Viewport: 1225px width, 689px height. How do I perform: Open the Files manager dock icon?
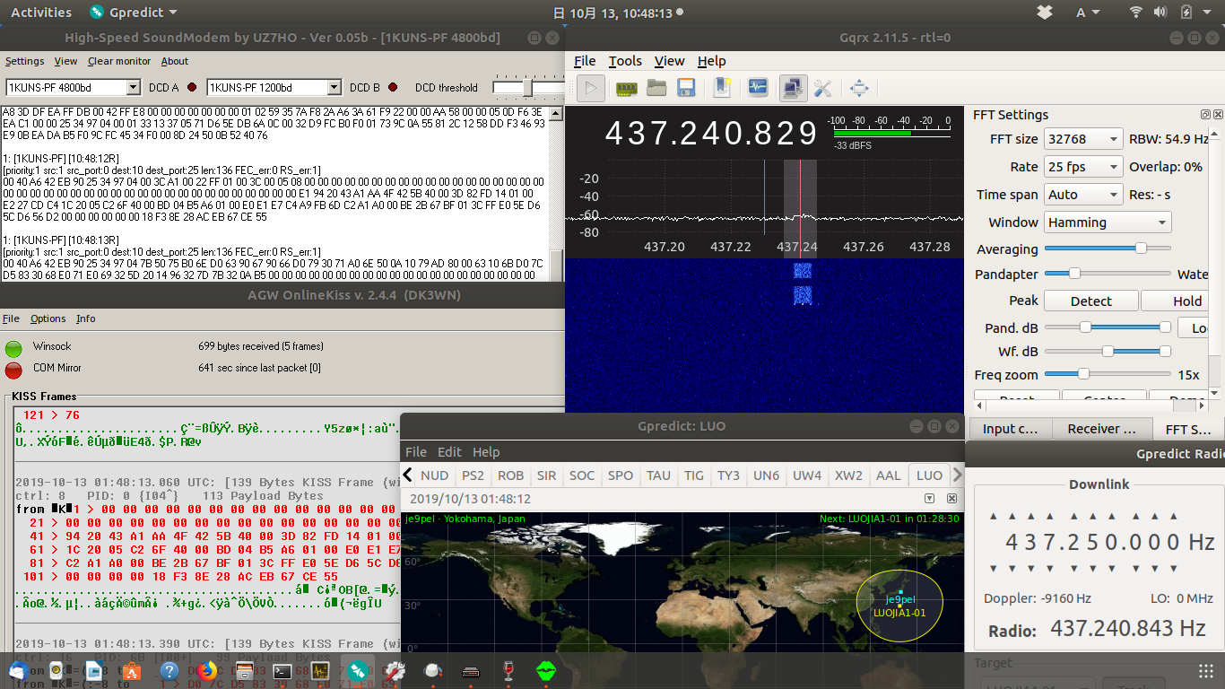244,670
